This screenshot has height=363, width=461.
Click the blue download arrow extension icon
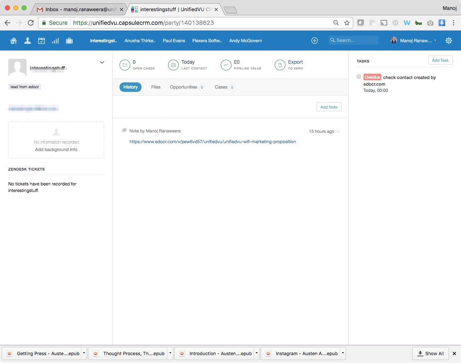coord(442,23)
